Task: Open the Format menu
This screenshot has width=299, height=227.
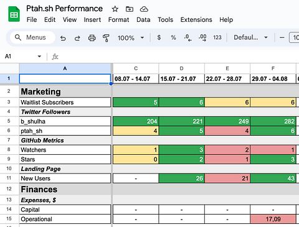Action: coord(118,20)
